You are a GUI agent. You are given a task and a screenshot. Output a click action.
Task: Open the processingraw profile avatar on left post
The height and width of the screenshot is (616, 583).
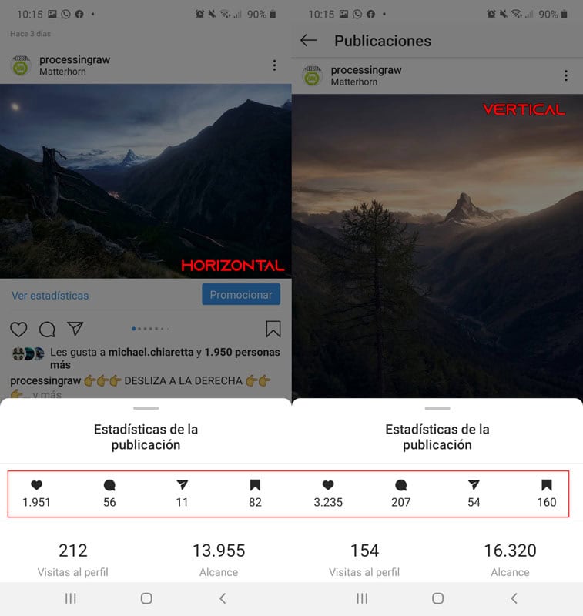point(21,65)
